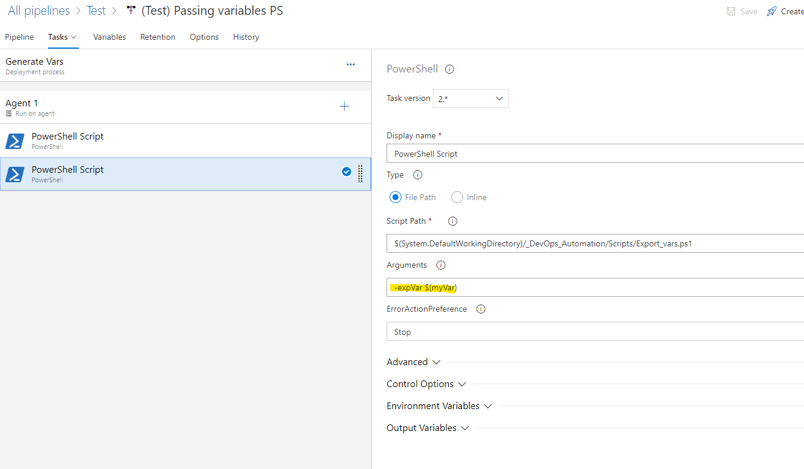Click the selected PowerShell Script task icon
Viewport: 804px width, 469px height.
14,174
